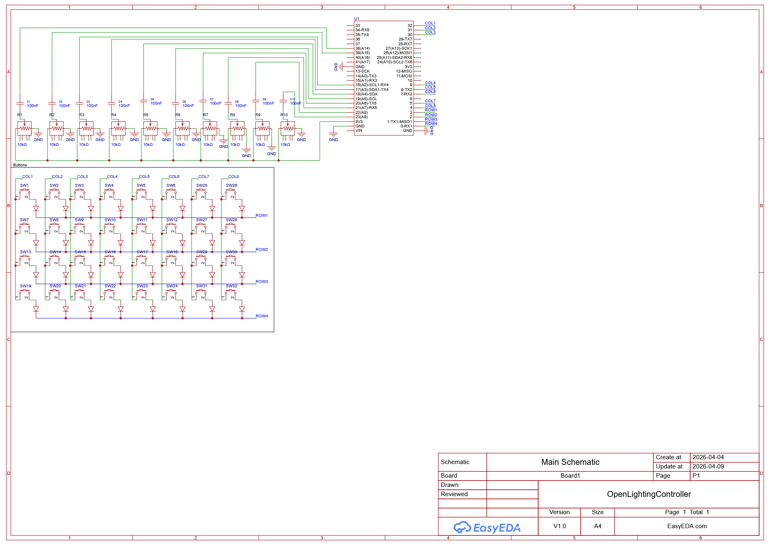Click the SW26 switch symbol
The height and width of the screenshot is (545, 770).
click(231, 194)
